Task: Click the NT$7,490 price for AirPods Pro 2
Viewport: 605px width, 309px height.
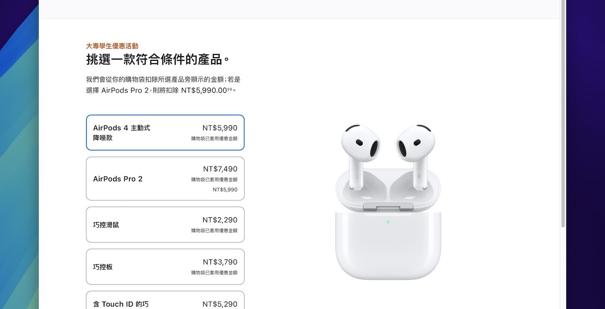Action: point(220,169)
